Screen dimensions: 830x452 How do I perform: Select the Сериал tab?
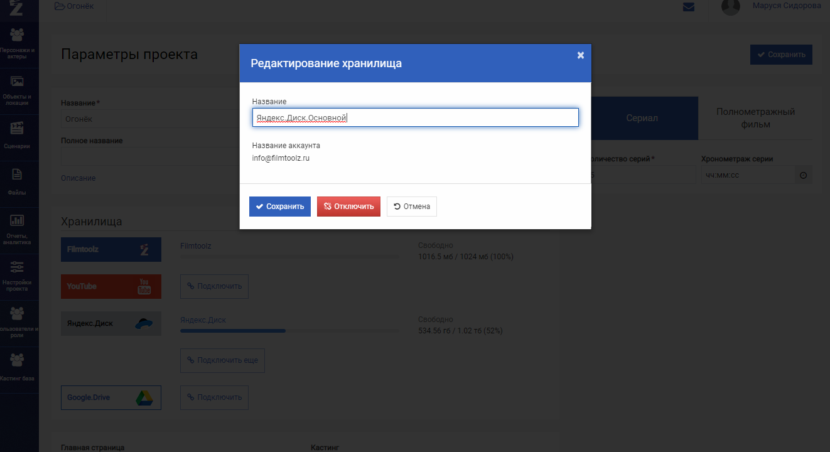[x=642, y=118]
